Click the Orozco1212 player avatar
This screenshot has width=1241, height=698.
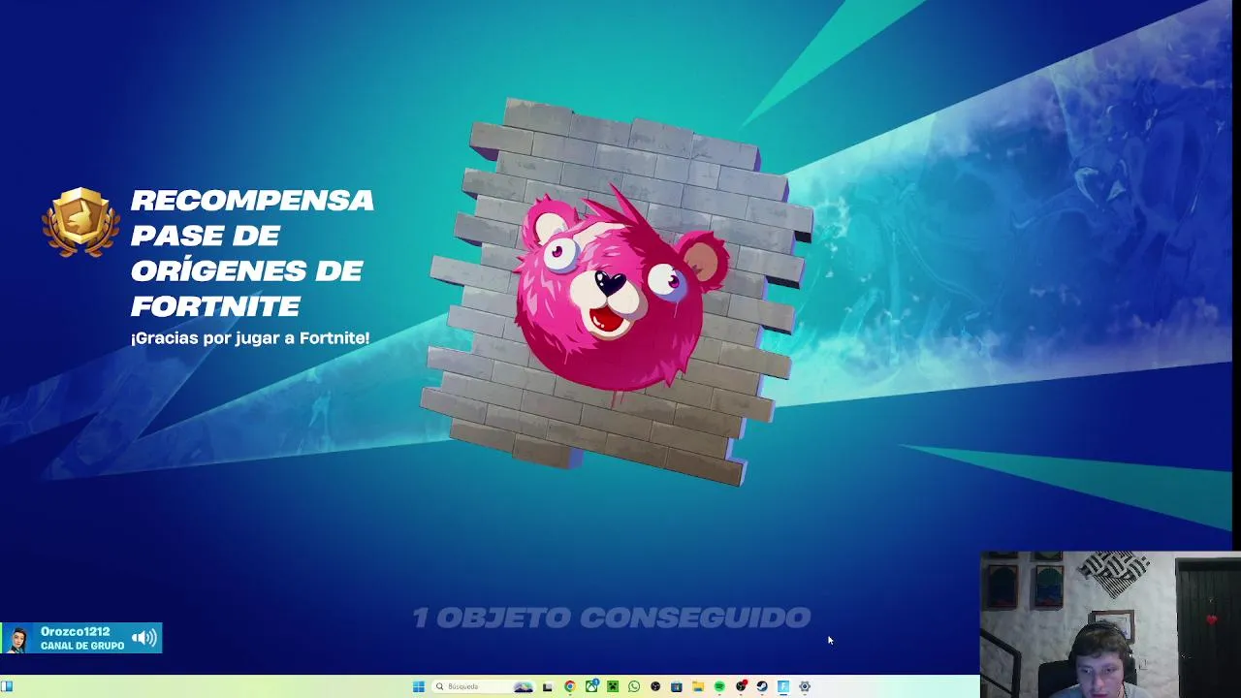(17, 639)
